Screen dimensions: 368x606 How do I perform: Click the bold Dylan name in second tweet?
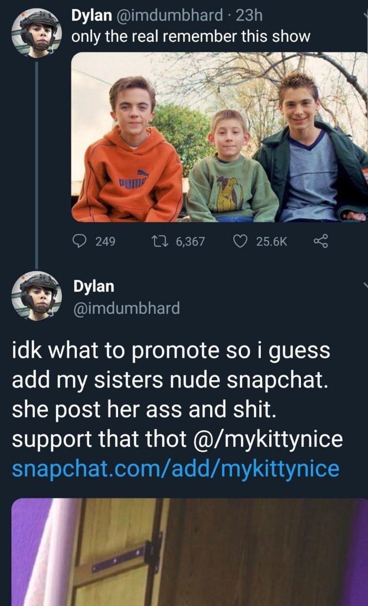(x=94, y=286)
